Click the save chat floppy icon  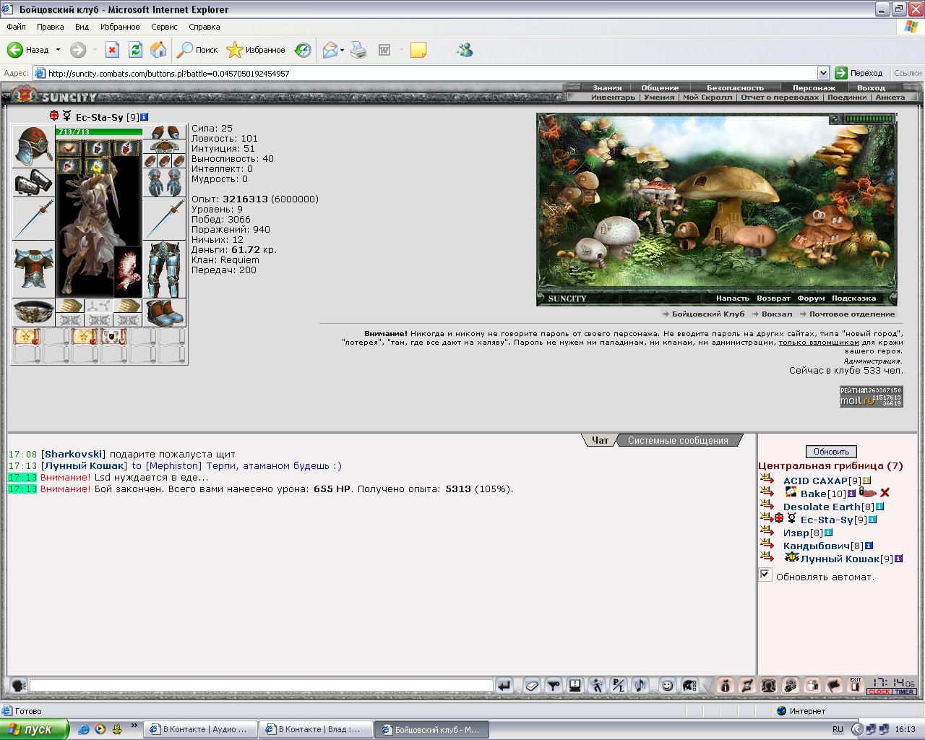click(x=575, y=685)
